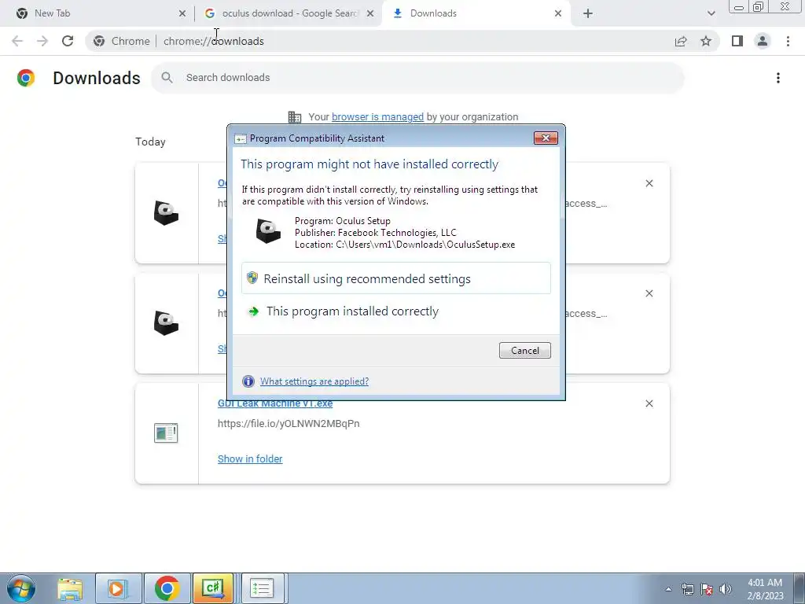
Task: Select the Downloads tab
Action: (x=475, y=13)
